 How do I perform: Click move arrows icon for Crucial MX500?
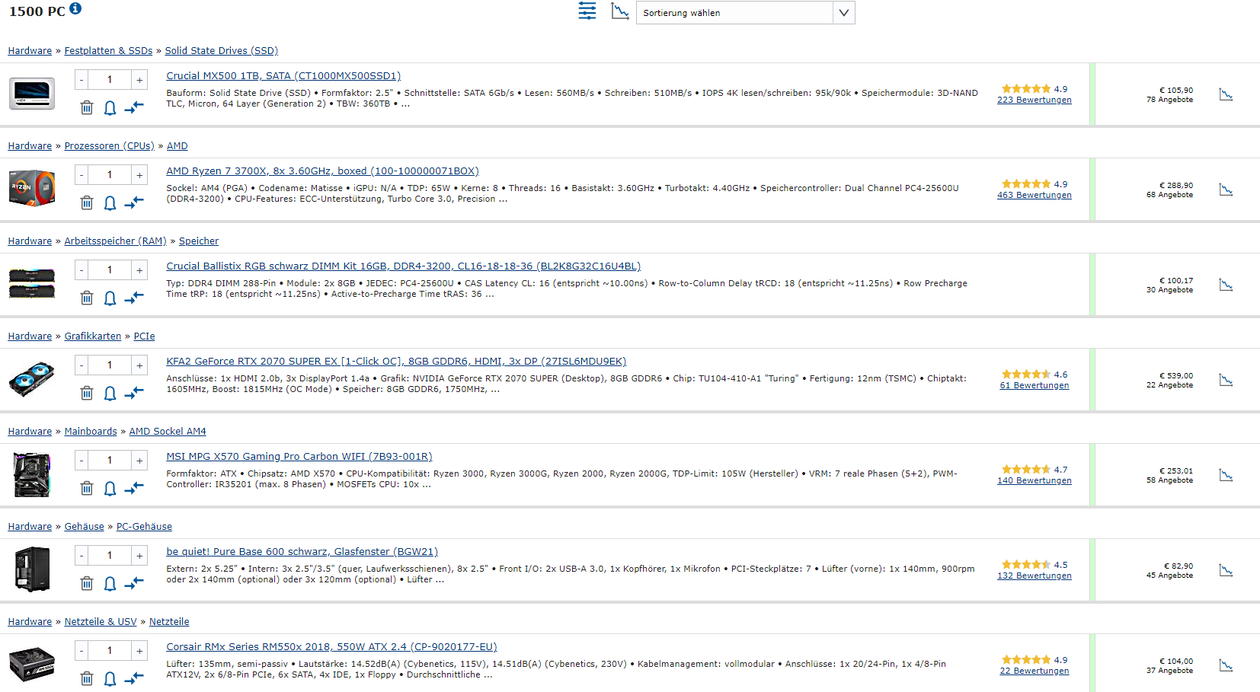point(134,107)
